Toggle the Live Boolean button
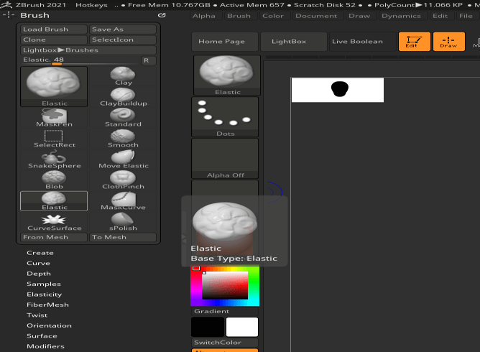 tap(357, 42)
